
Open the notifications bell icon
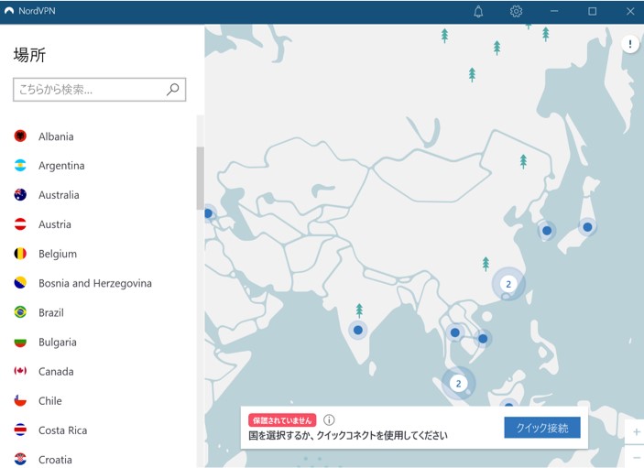[x=478, y=11]
